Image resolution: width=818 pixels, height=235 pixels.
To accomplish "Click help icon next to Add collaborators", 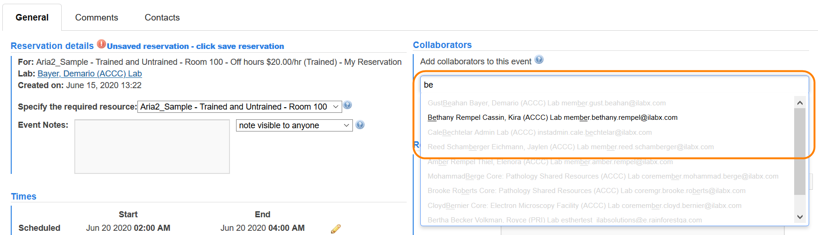I will 539,60.
